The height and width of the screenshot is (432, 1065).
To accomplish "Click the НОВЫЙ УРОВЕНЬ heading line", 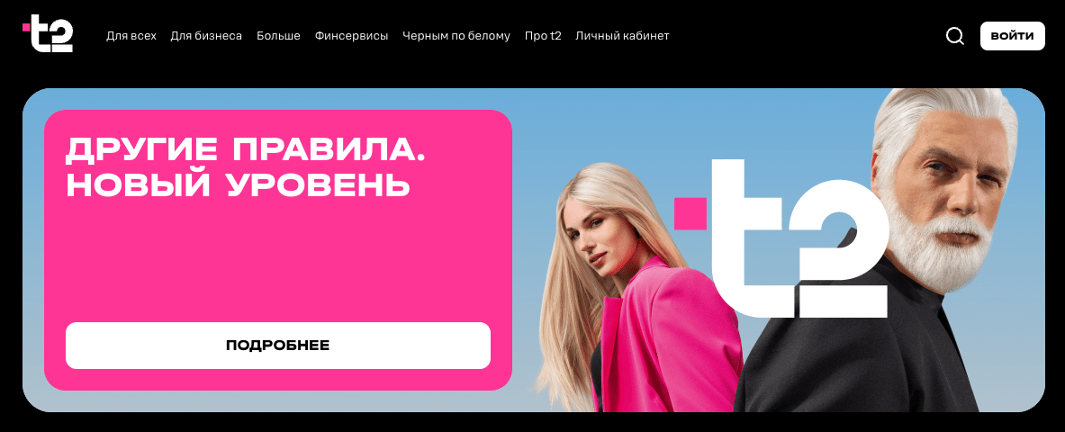I will tap(238, 184).
